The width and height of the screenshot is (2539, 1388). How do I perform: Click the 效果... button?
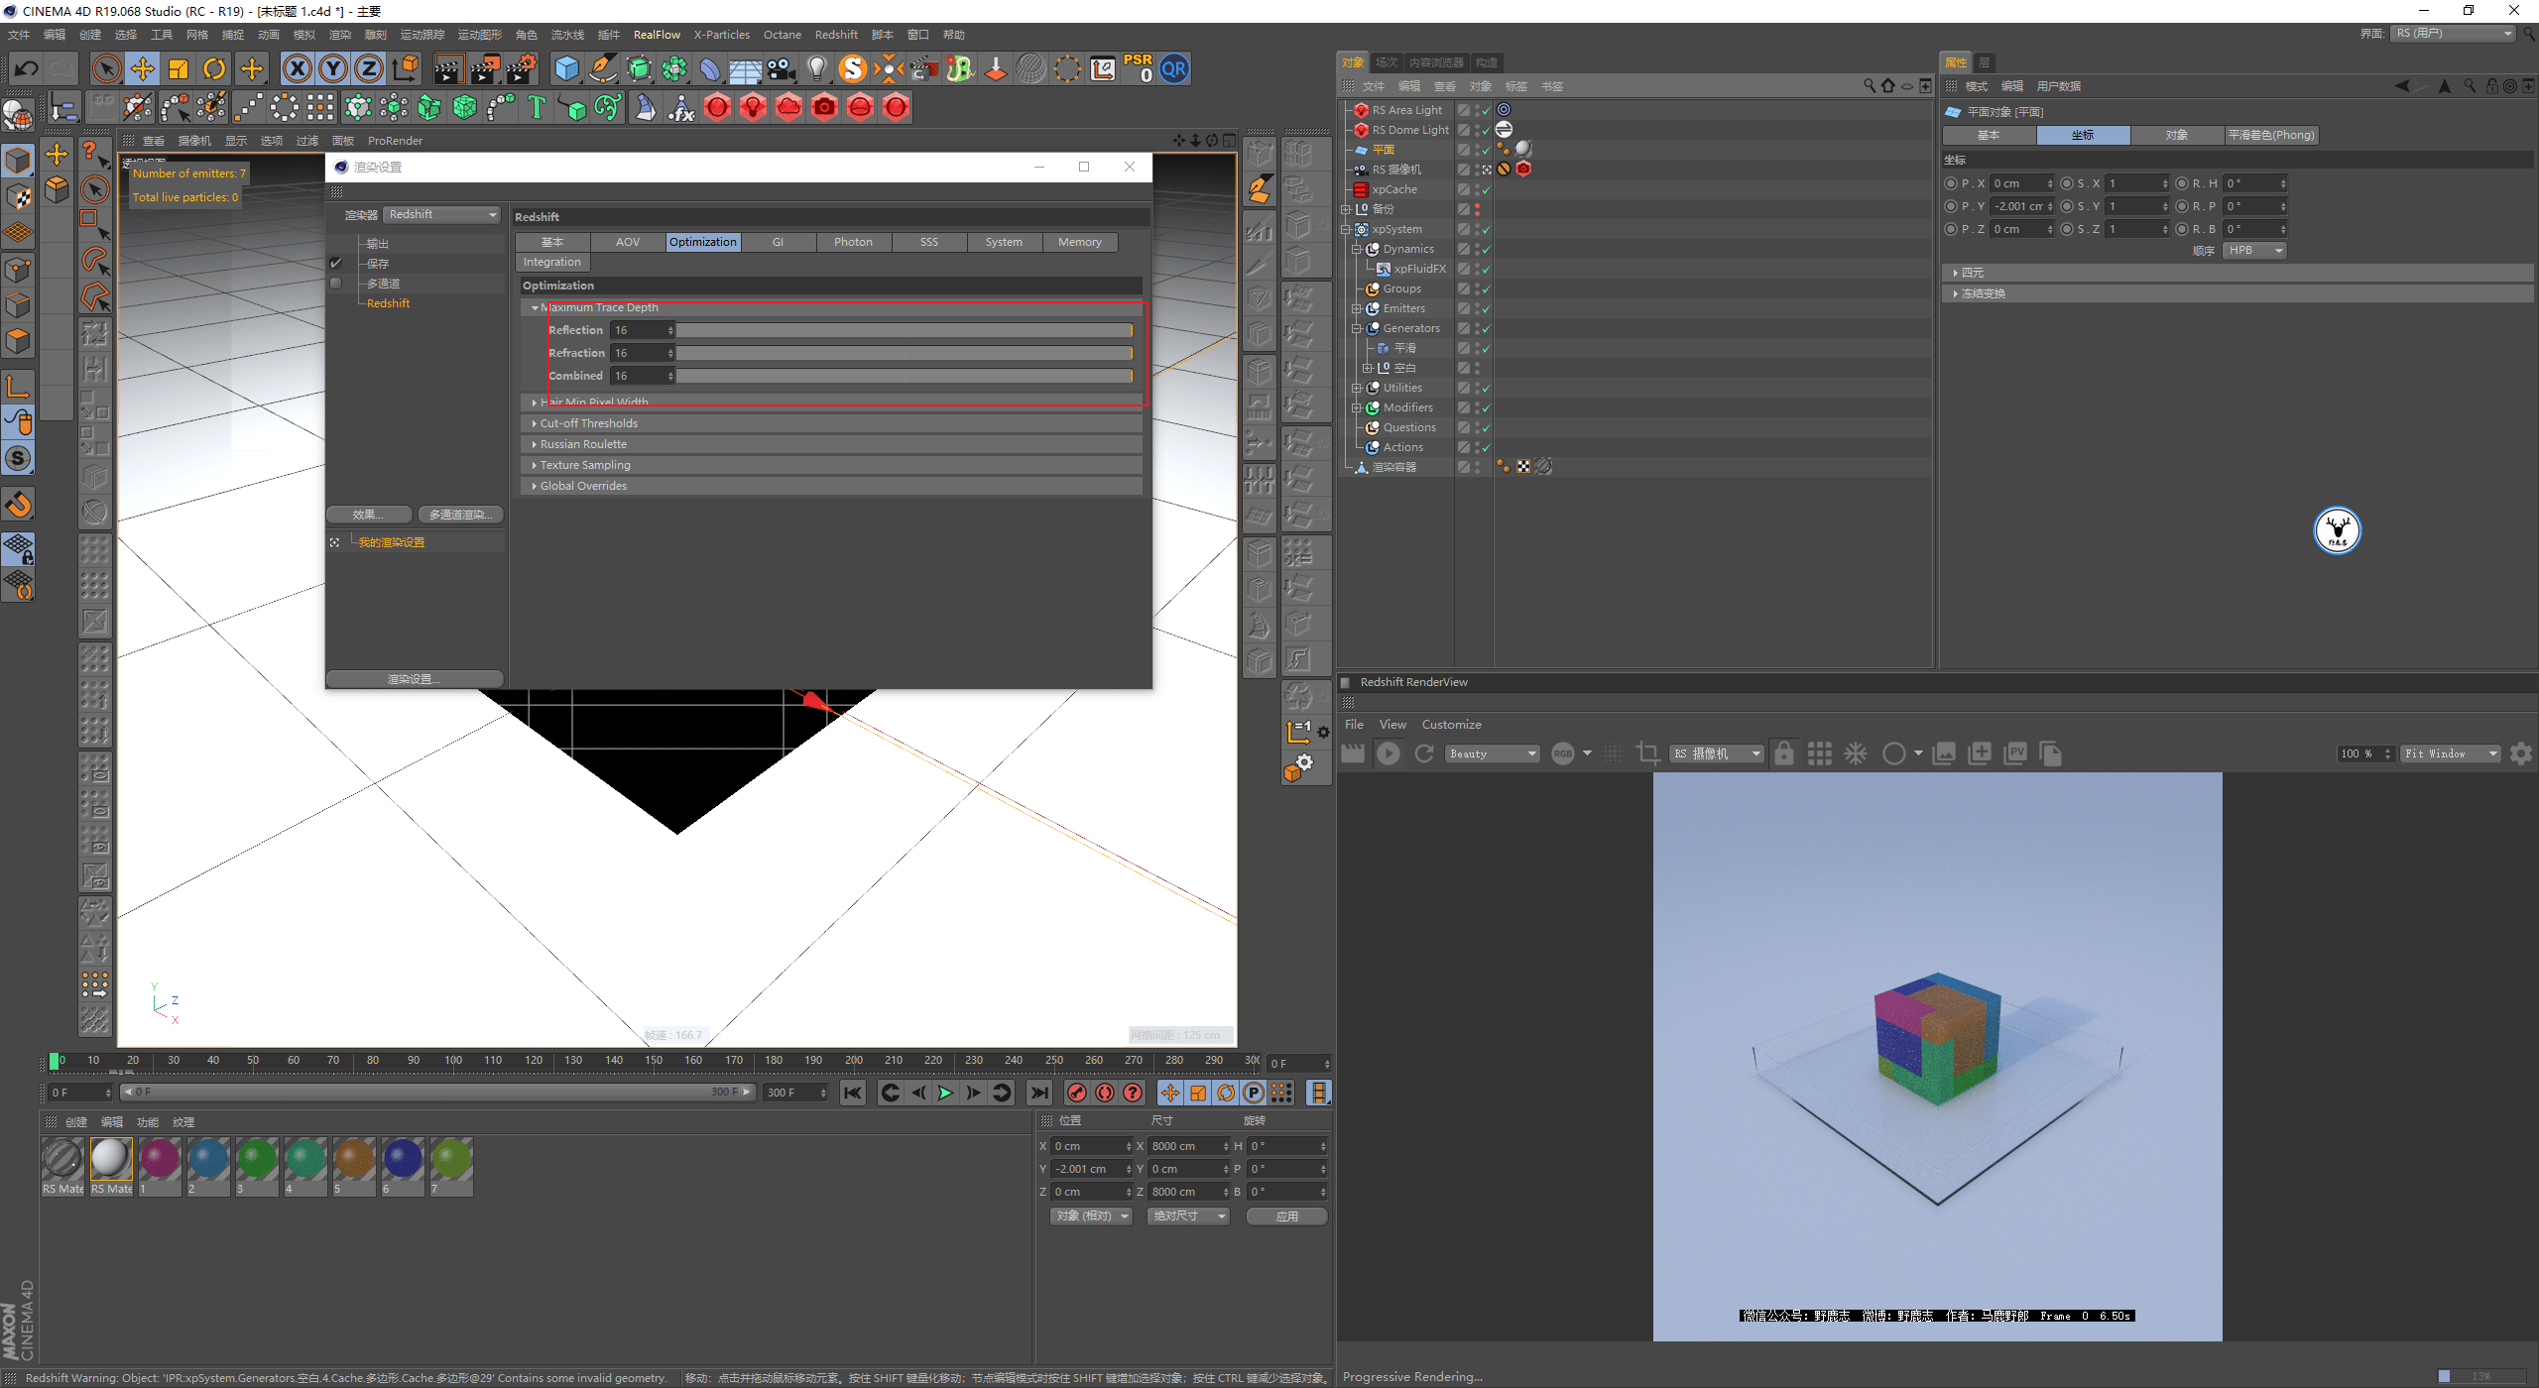tap(368, 515)
